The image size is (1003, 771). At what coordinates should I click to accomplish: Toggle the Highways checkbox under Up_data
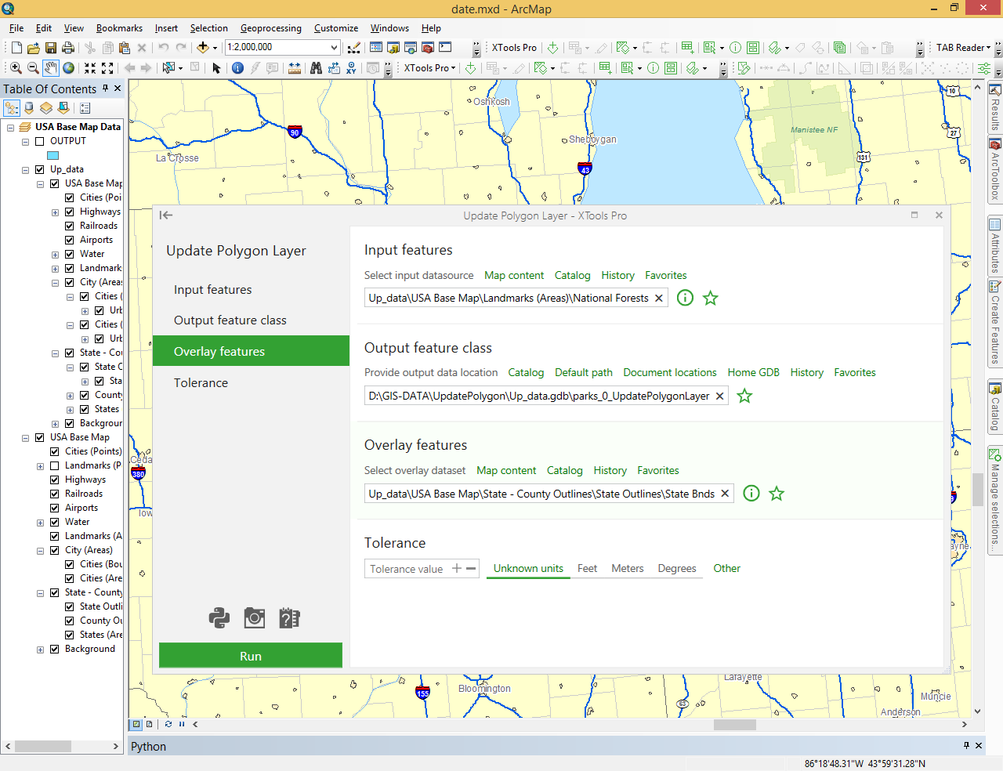coord(69,212)
